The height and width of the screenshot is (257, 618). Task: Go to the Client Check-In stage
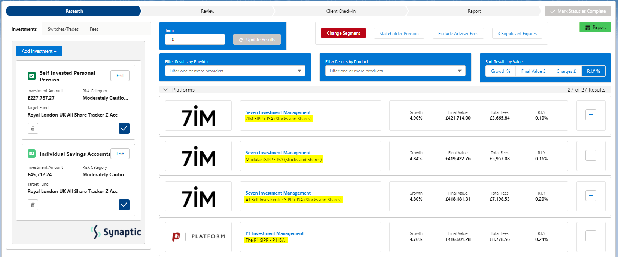point(341,11)
